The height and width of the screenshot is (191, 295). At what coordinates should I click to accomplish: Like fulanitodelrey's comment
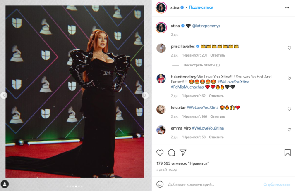click(x=289, y=78)
